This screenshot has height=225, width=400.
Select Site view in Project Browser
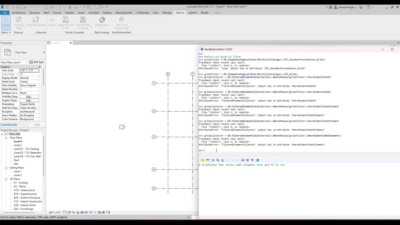tap(16, 164)
